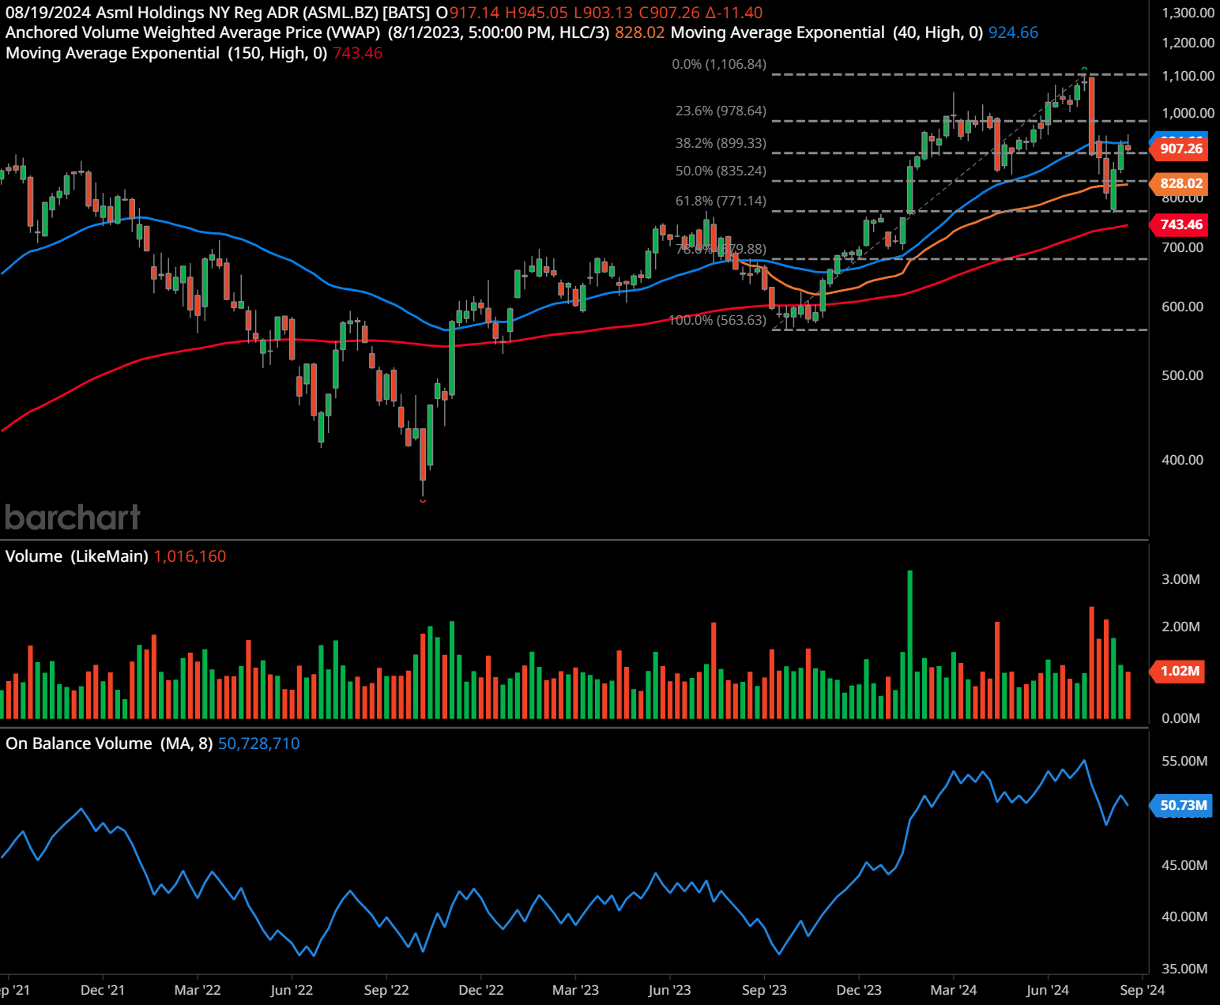Click the Fibonacci 100.0% (563.63) label
The height and width of the screenshot is (1005, 1220).
pyautogui.click(x=717, y=320)
